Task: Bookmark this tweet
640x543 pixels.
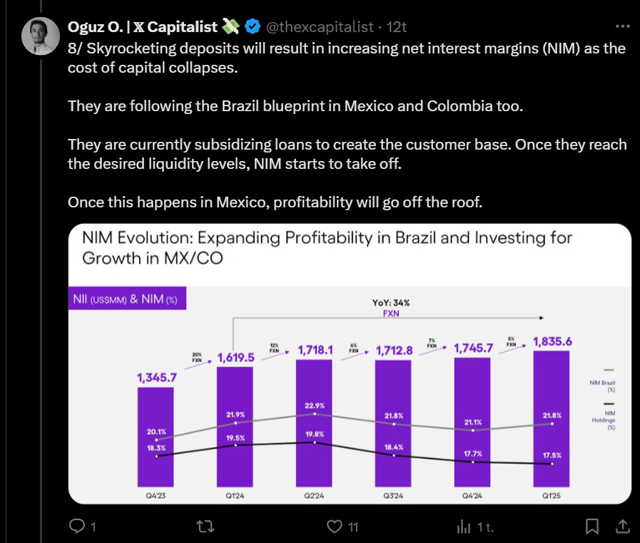Action: point(591,527)
